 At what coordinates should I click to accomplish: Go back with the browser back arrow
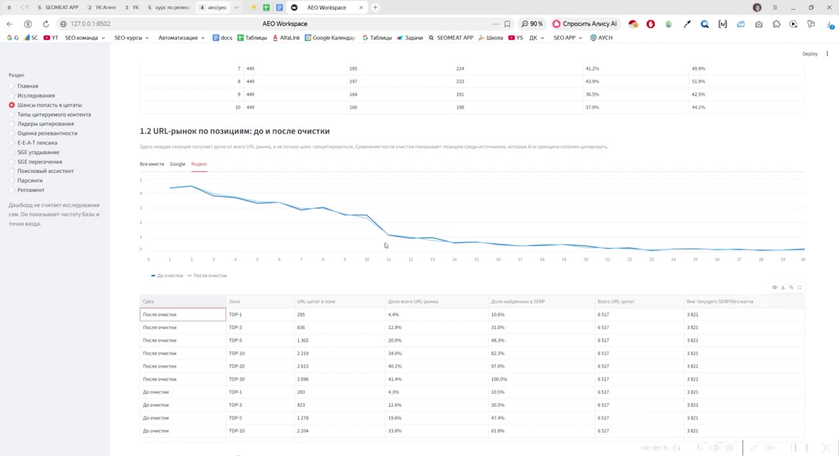pos(9,24)
